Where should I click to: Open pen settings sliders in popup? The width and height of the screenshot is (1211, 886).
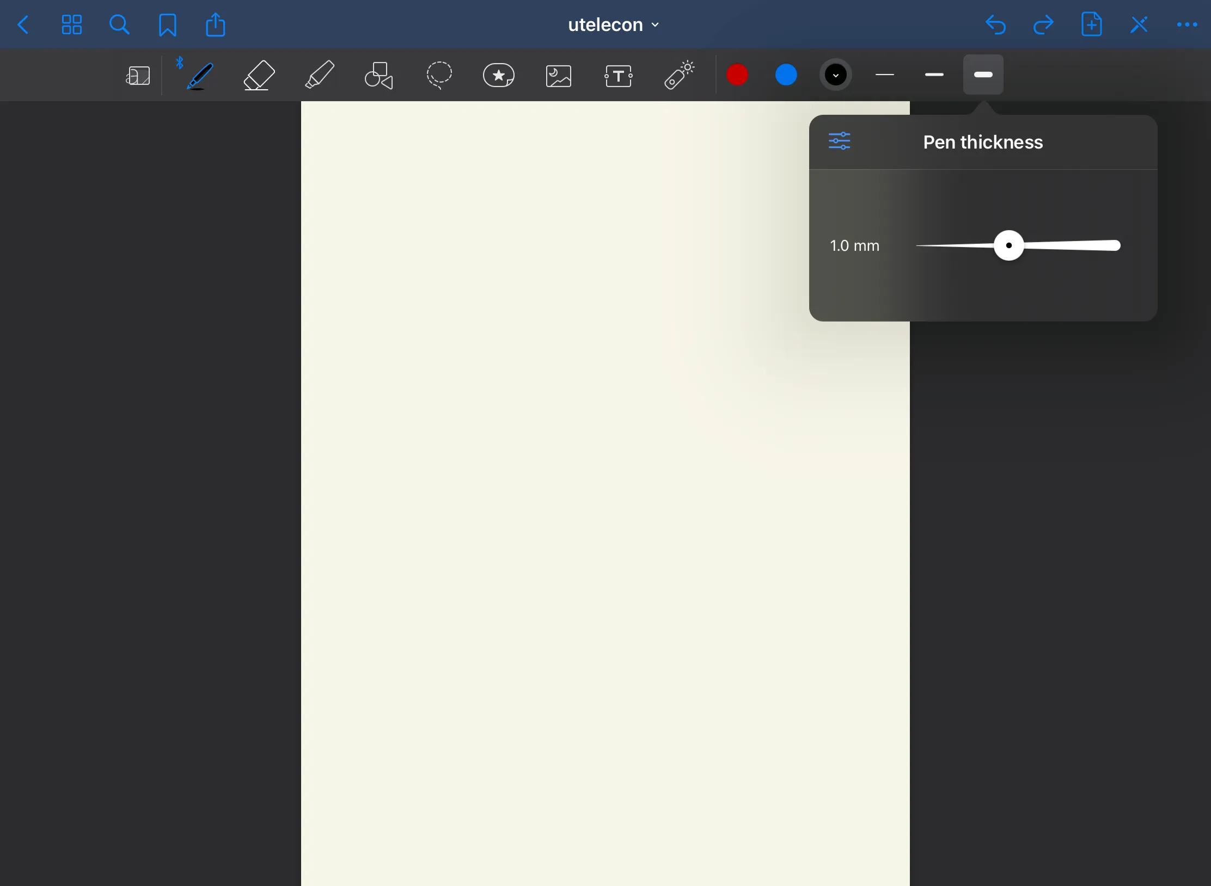point(839,141)
